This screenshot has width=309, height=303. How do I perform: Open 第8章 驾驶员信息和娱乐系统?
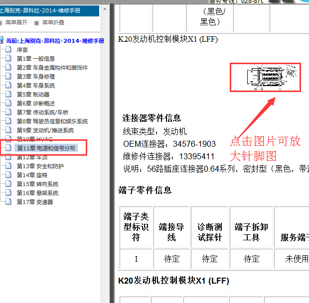point(52,121)
